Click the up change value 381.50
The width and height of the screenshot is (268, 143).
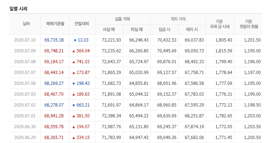pyautogui.click(x=83, y=116)
